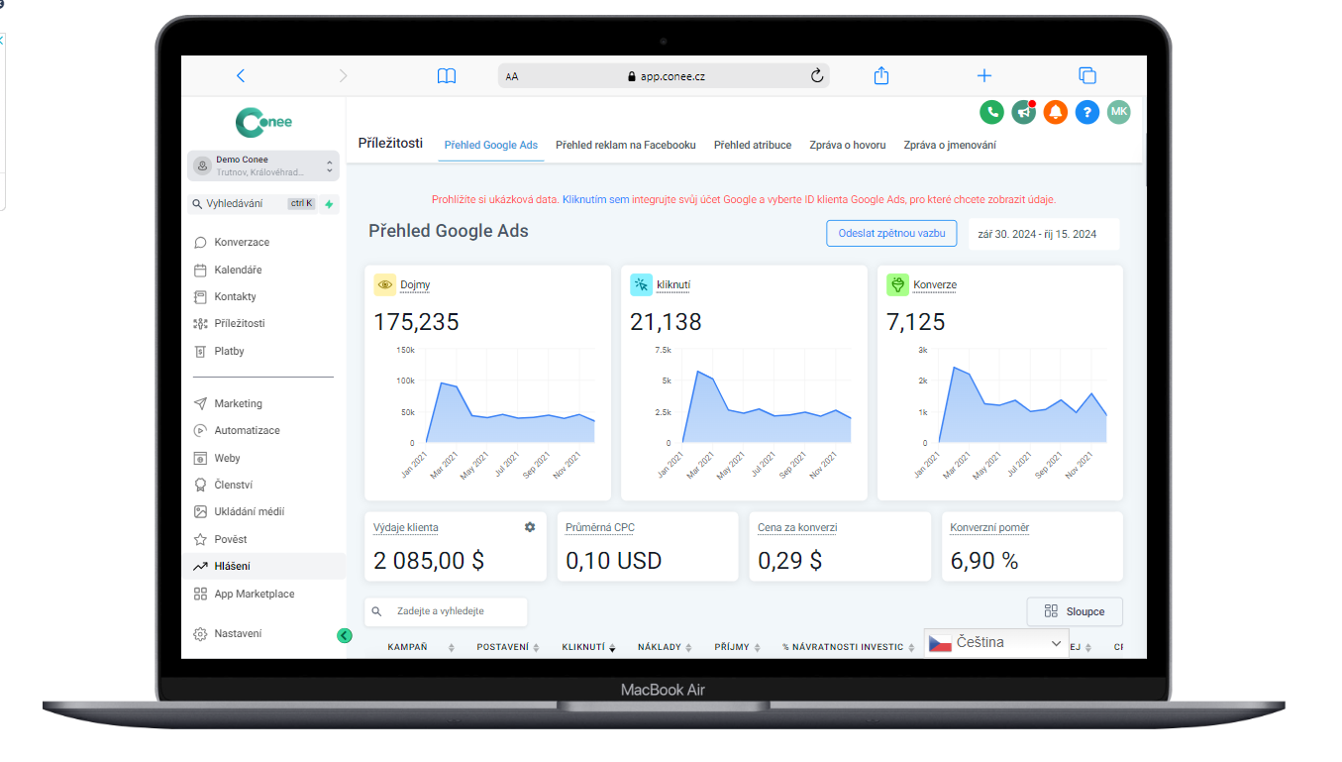
Task: Open the Safari bookmarks book icon
Action: [447, 75]
